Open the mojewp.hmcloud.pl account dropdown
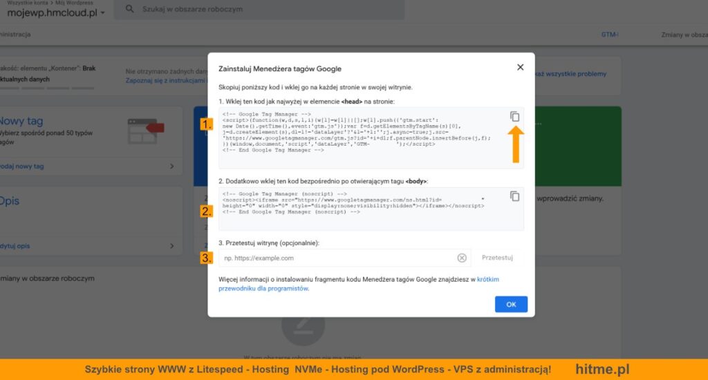Image resolution: width=708 pixels, height=380 pixels. (102, 13)
